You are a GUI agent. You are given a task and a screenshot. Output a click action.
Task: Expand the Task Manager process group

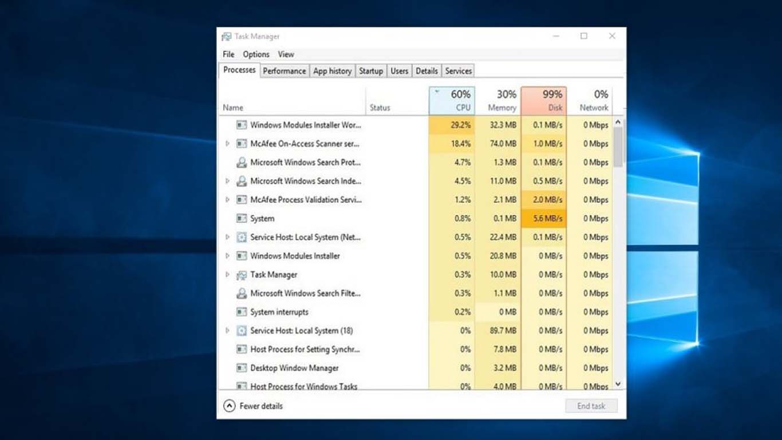228,274
